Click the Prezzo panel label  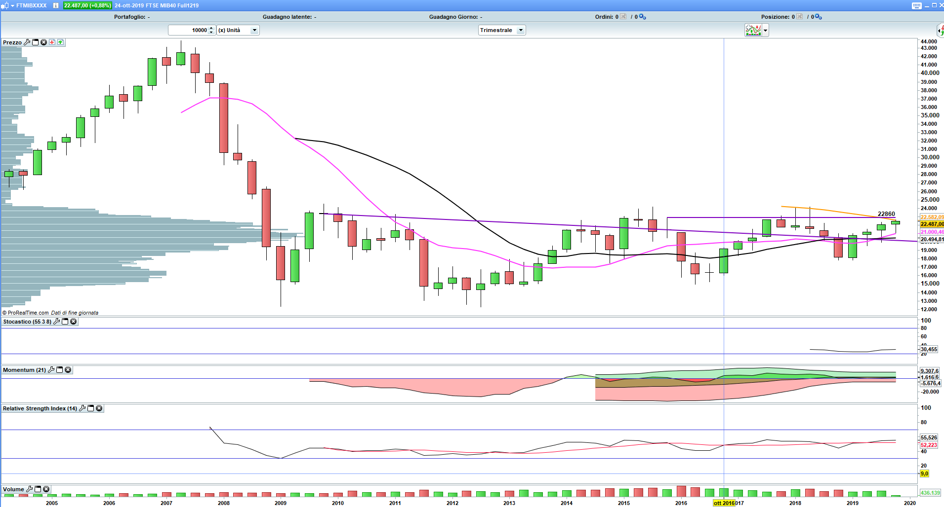[12, 42]
